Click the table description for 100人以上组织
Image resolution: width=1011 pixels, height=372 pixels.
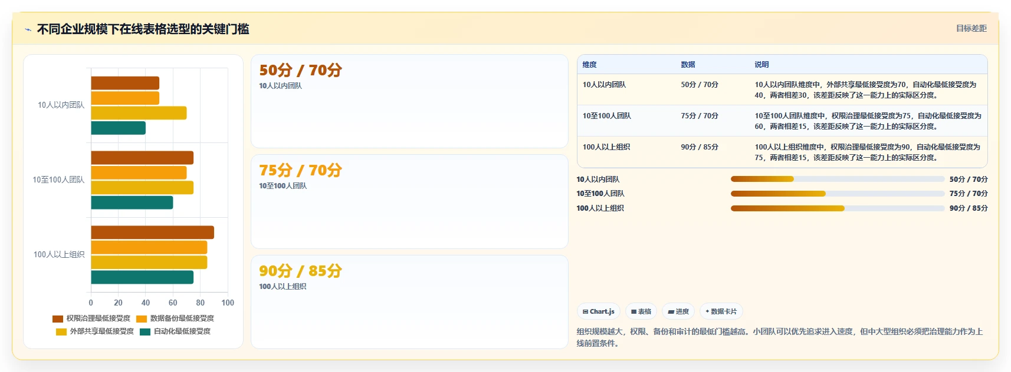pyautogui.click(x=868, y=152)
